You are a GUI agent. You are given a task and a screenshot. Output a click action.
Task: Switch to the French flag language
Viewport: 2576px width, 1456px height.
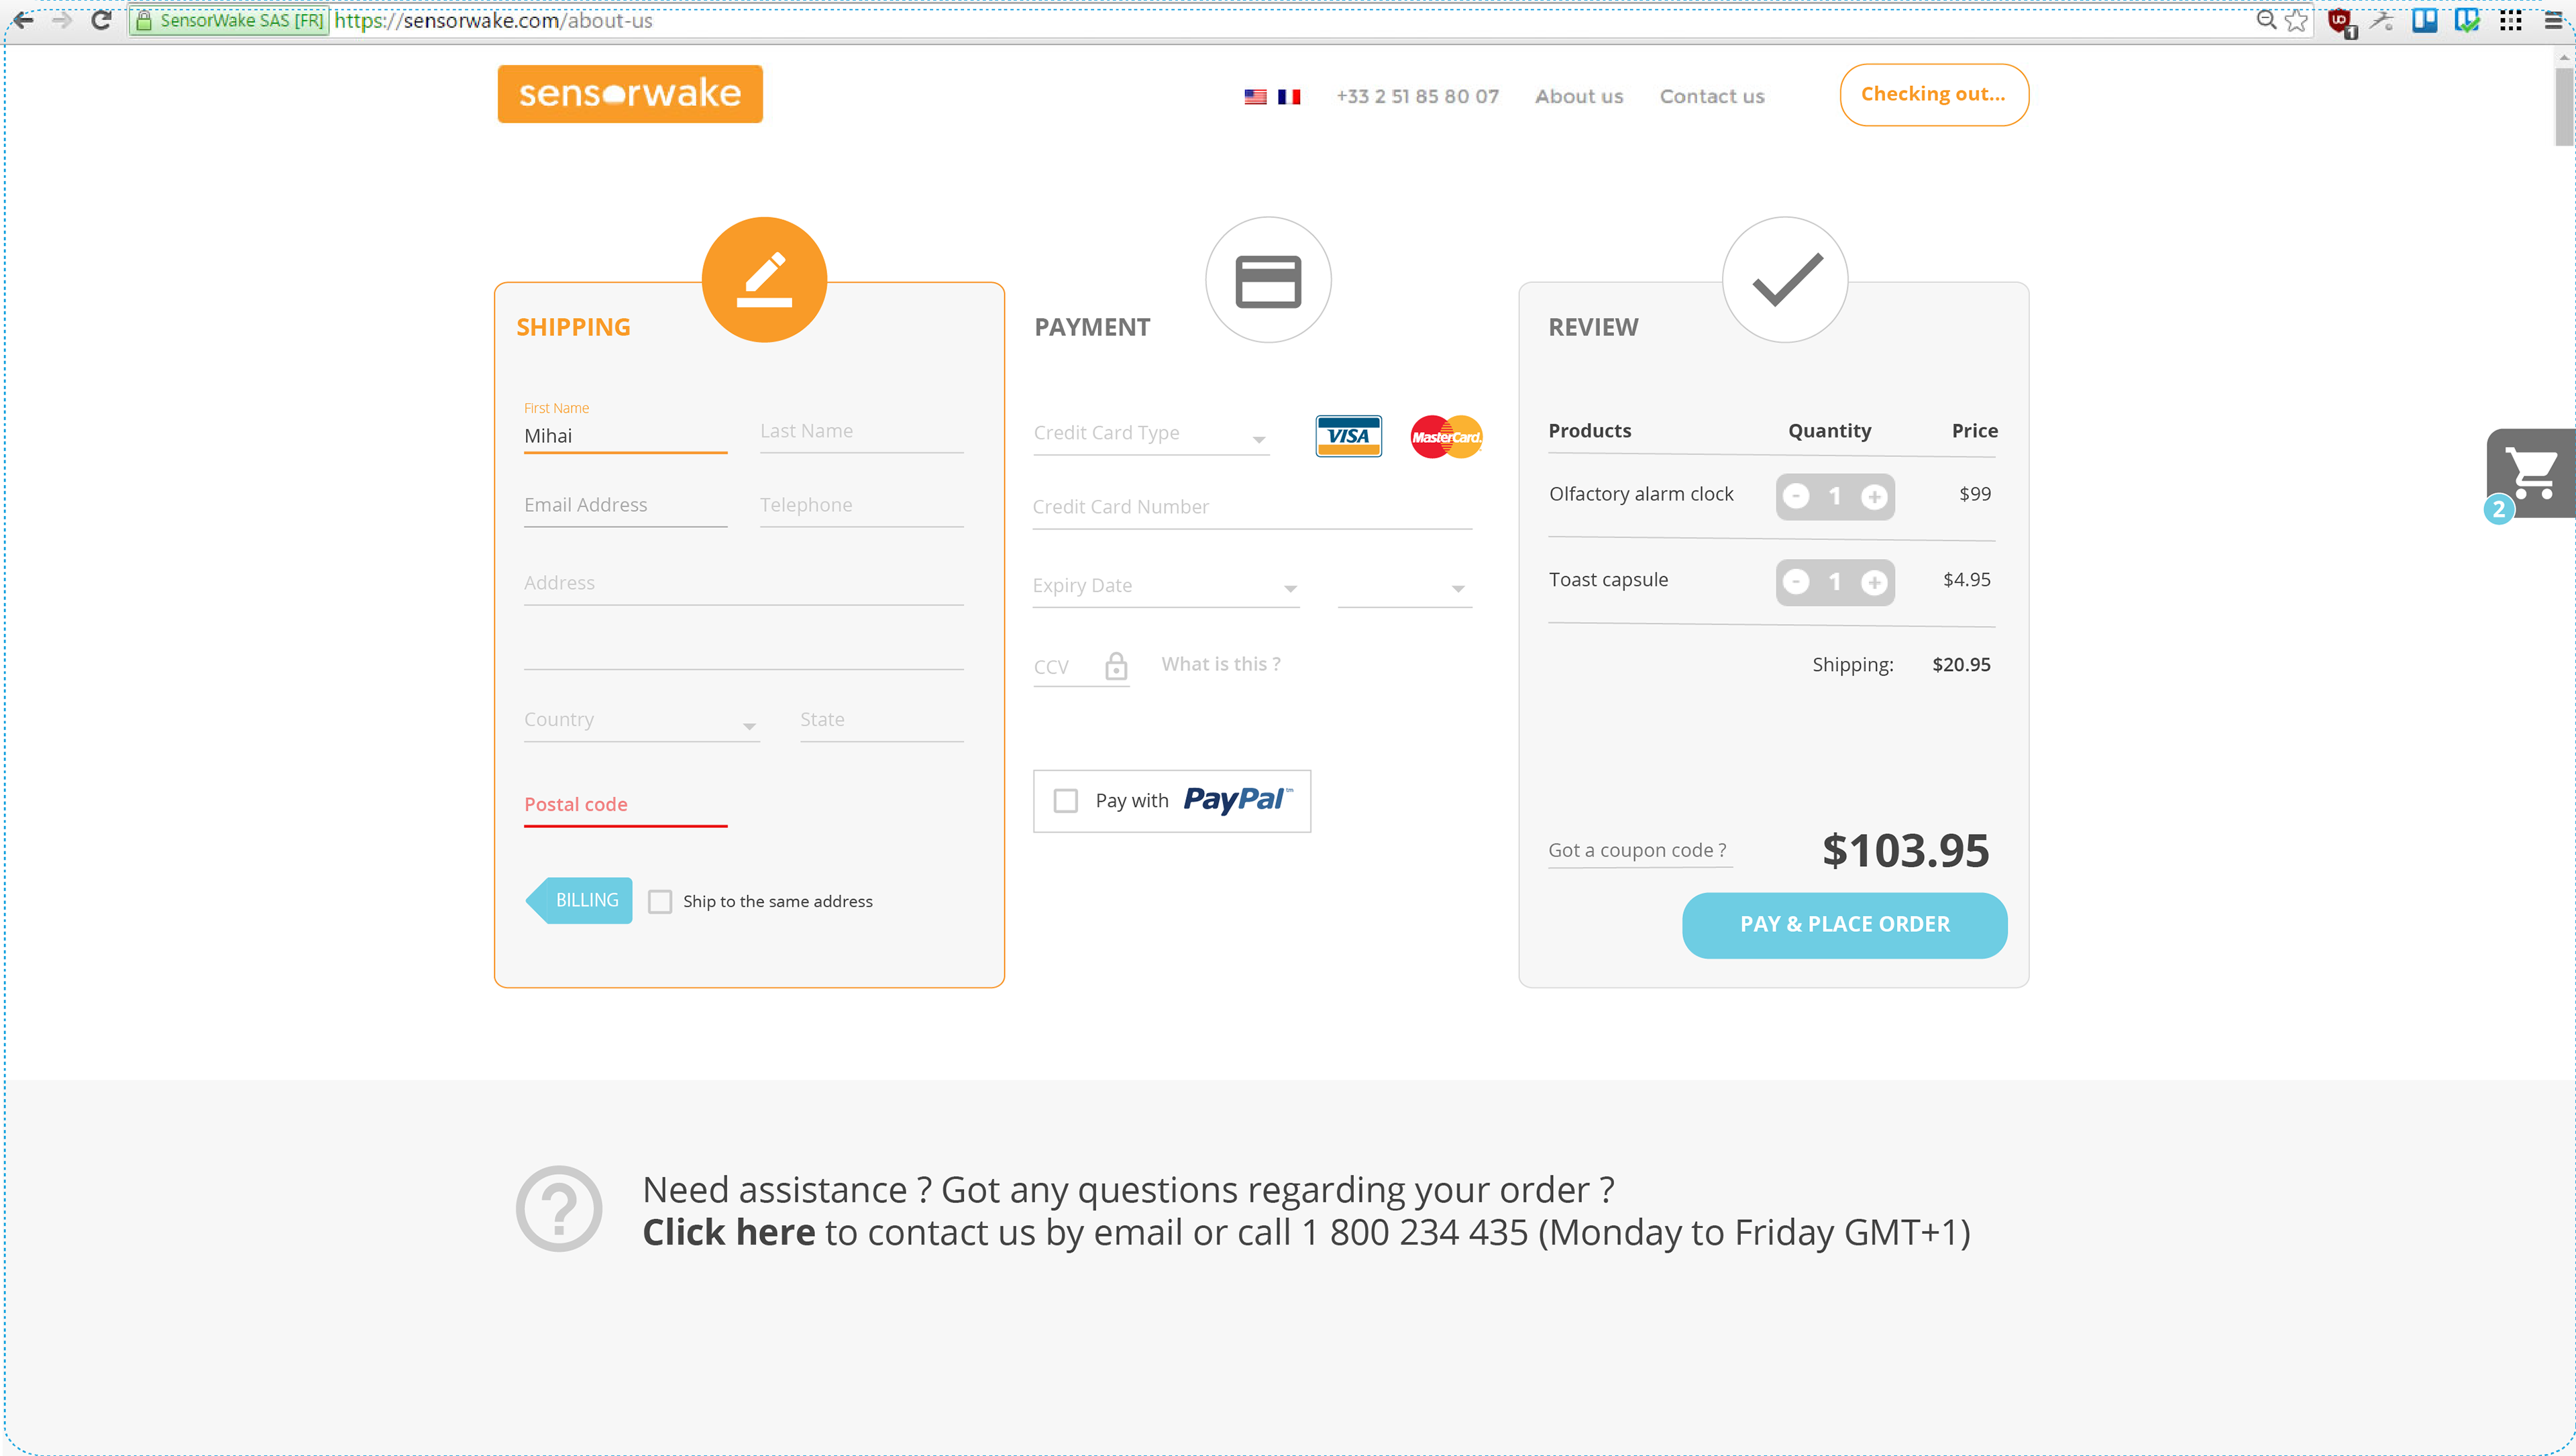point(1289,97)
